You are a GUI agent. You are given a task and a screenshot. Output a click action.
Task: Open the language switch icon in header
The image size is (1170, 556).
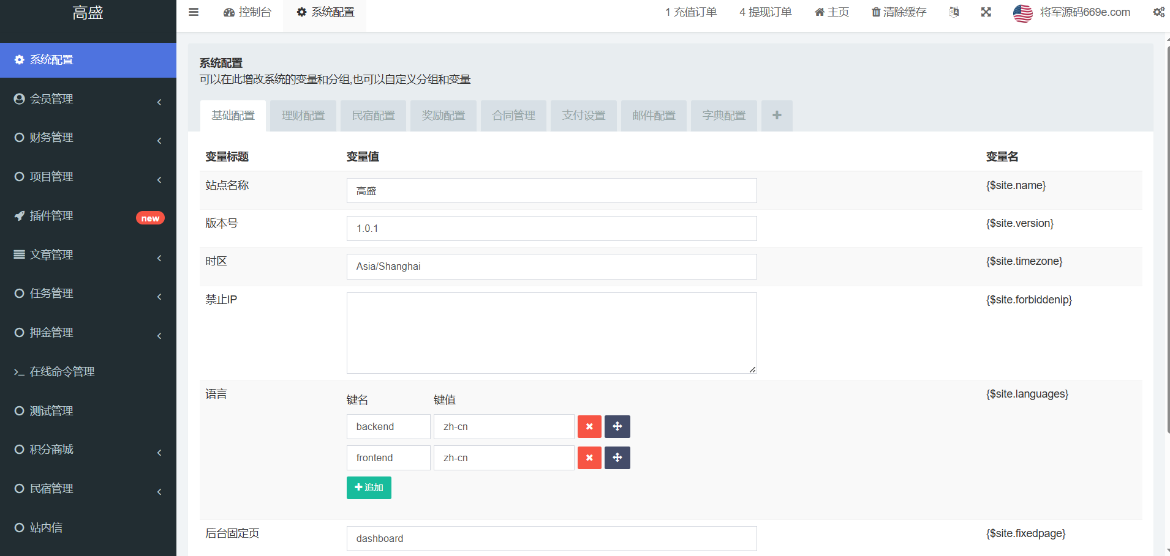click(954, 12)
